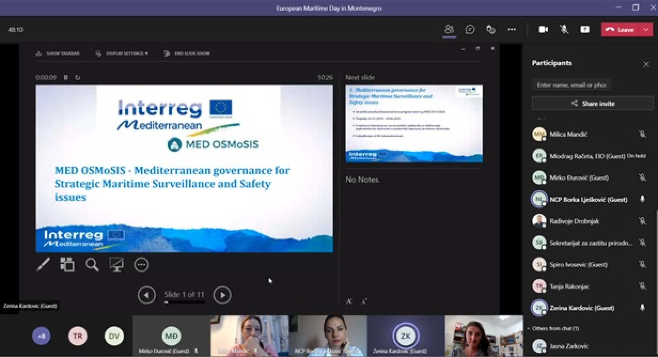
Task: Toggle the camera on or off
Action: [543, 29]
